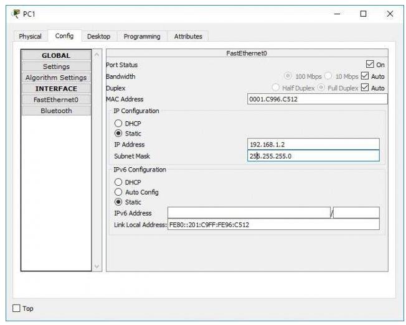Image resolution: width=406 pixels, height=325 pixels.
Task: Click the PC1 window title icon
Action: [16, 14]
